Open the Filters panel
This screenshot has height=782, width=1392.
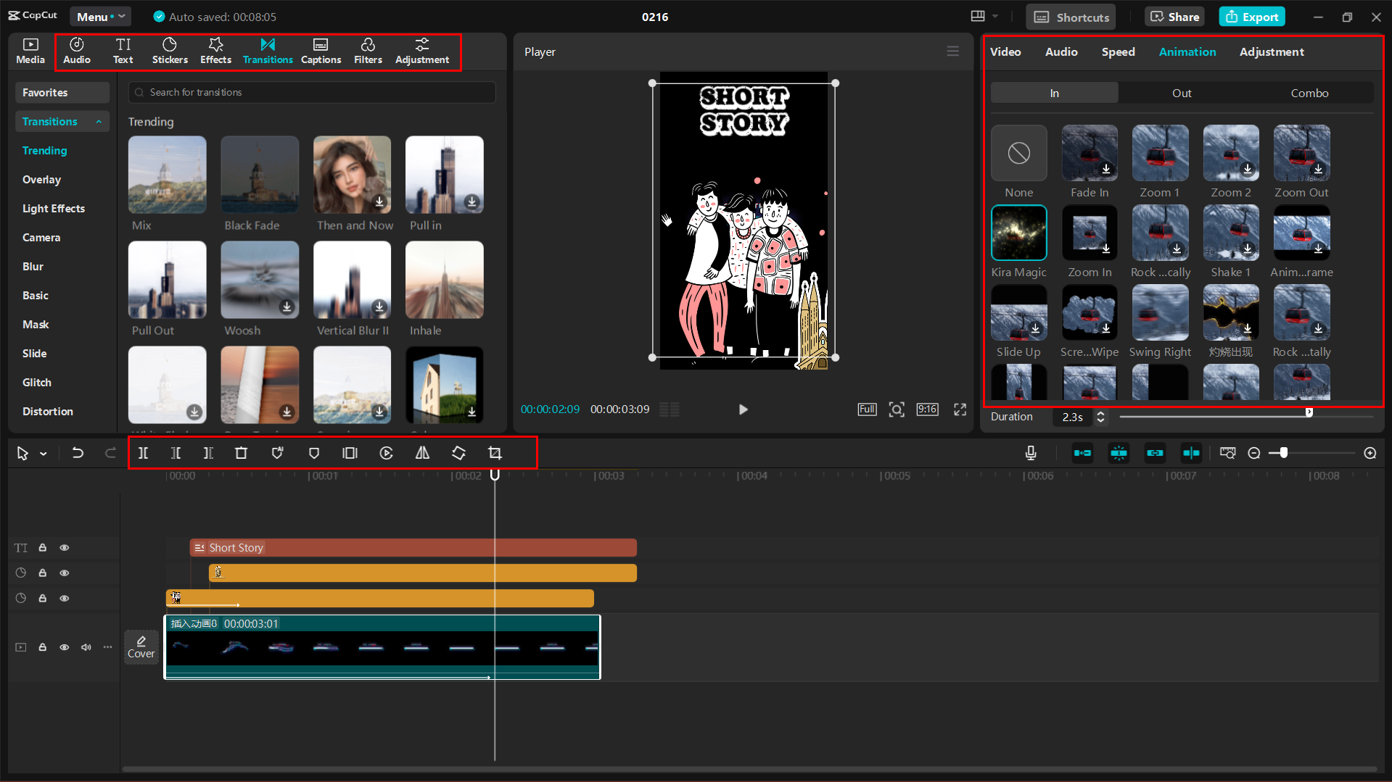coord(368,51)
